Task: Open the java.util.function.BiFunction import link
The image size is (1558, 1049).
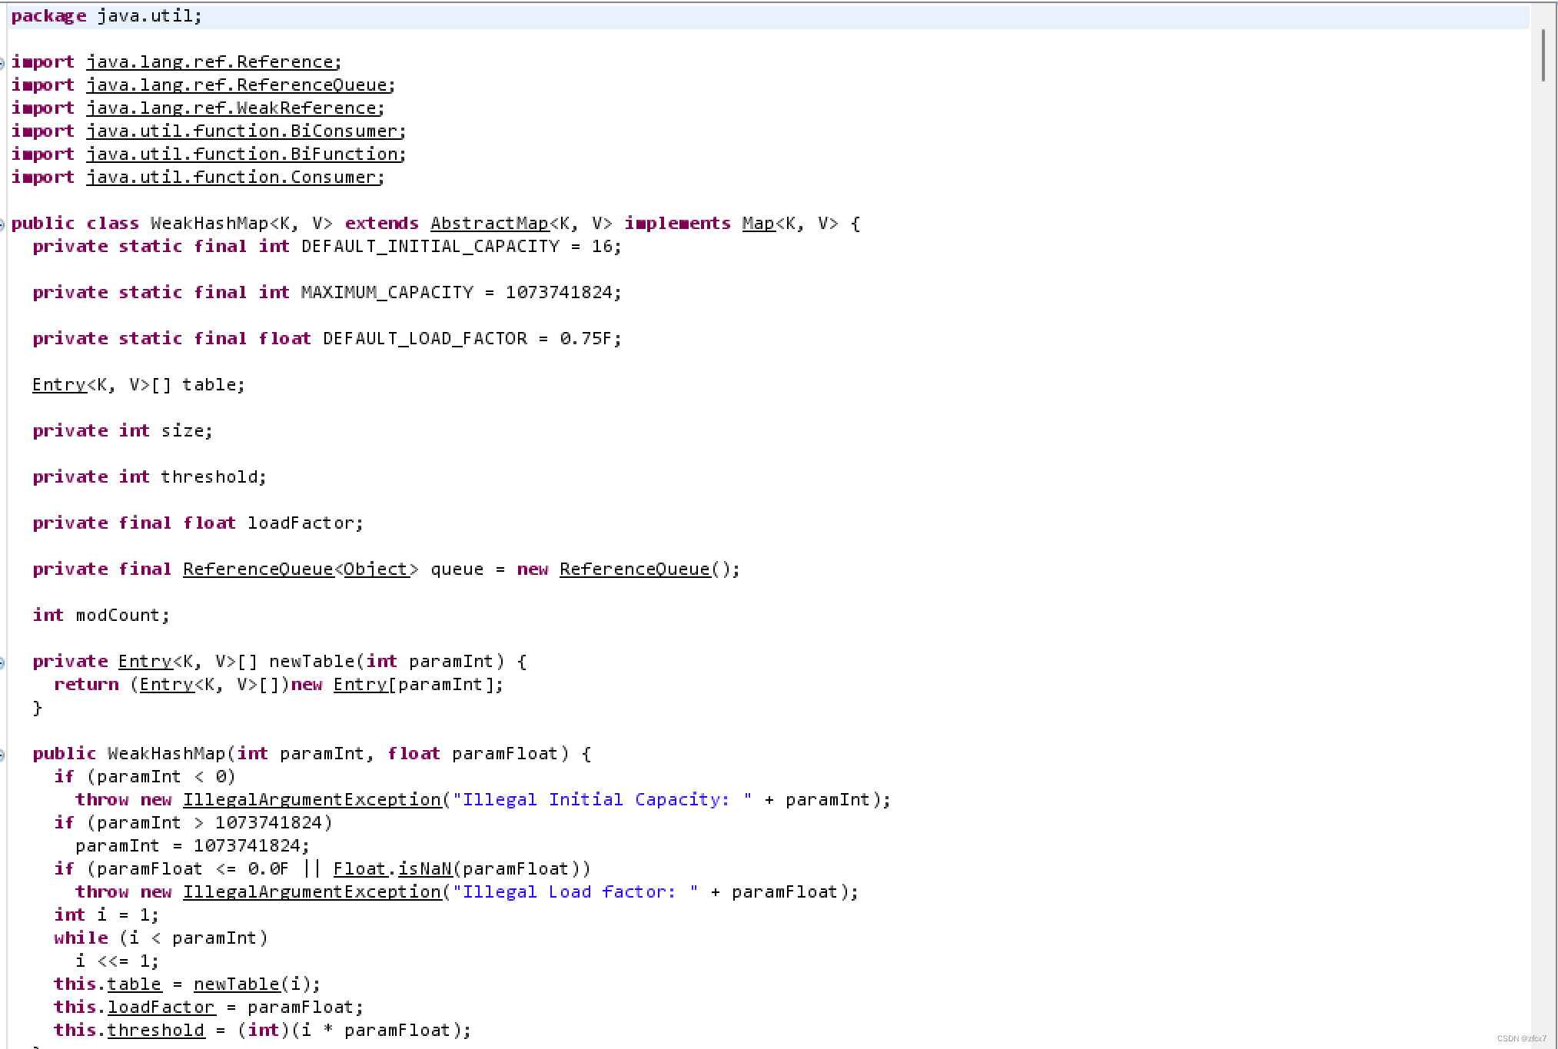Action: point(242,154)
